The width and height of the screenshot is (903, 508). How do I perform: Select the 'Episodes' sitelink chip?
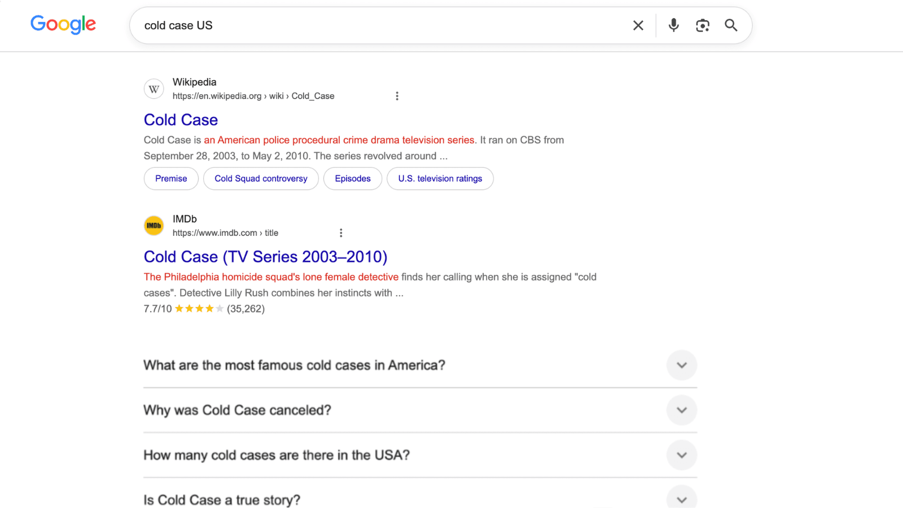[x=353, y=178]
